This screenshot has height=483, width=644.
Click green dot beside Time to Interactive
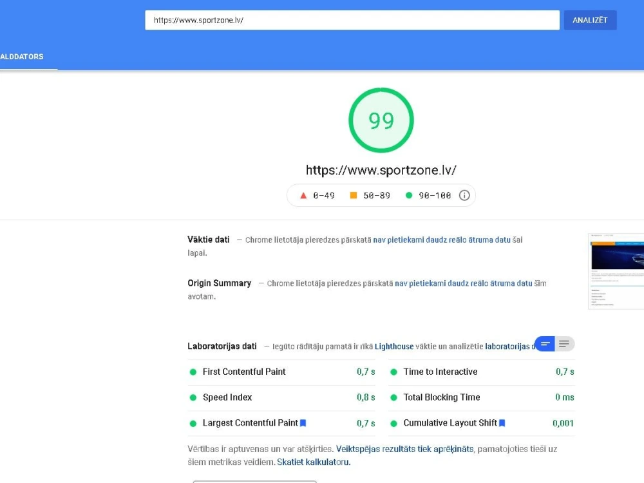pyautogui.click(x=393, y=372)
